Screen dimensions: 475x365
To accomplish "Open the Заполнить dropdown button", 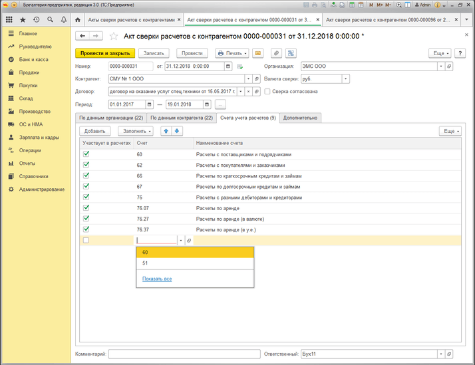I will 136,131.
